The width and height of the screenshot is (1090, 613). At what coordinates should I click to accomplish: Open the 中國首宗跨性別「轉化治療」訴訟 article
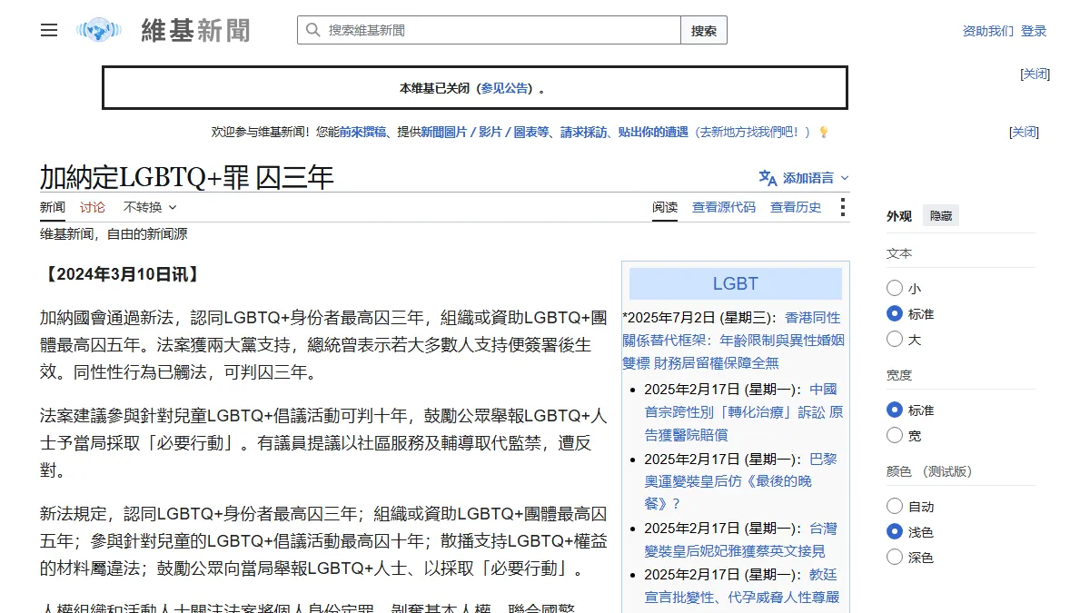(743, 411)
